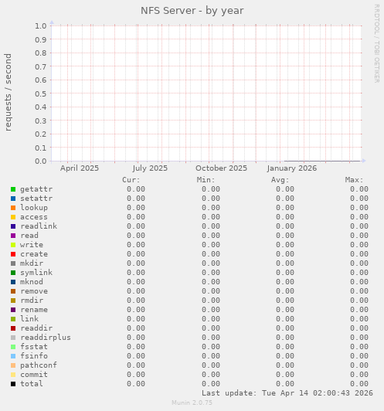Click the black total legend swatch
Viewport: 384px width, 411px height.
[x=13, y=384]
